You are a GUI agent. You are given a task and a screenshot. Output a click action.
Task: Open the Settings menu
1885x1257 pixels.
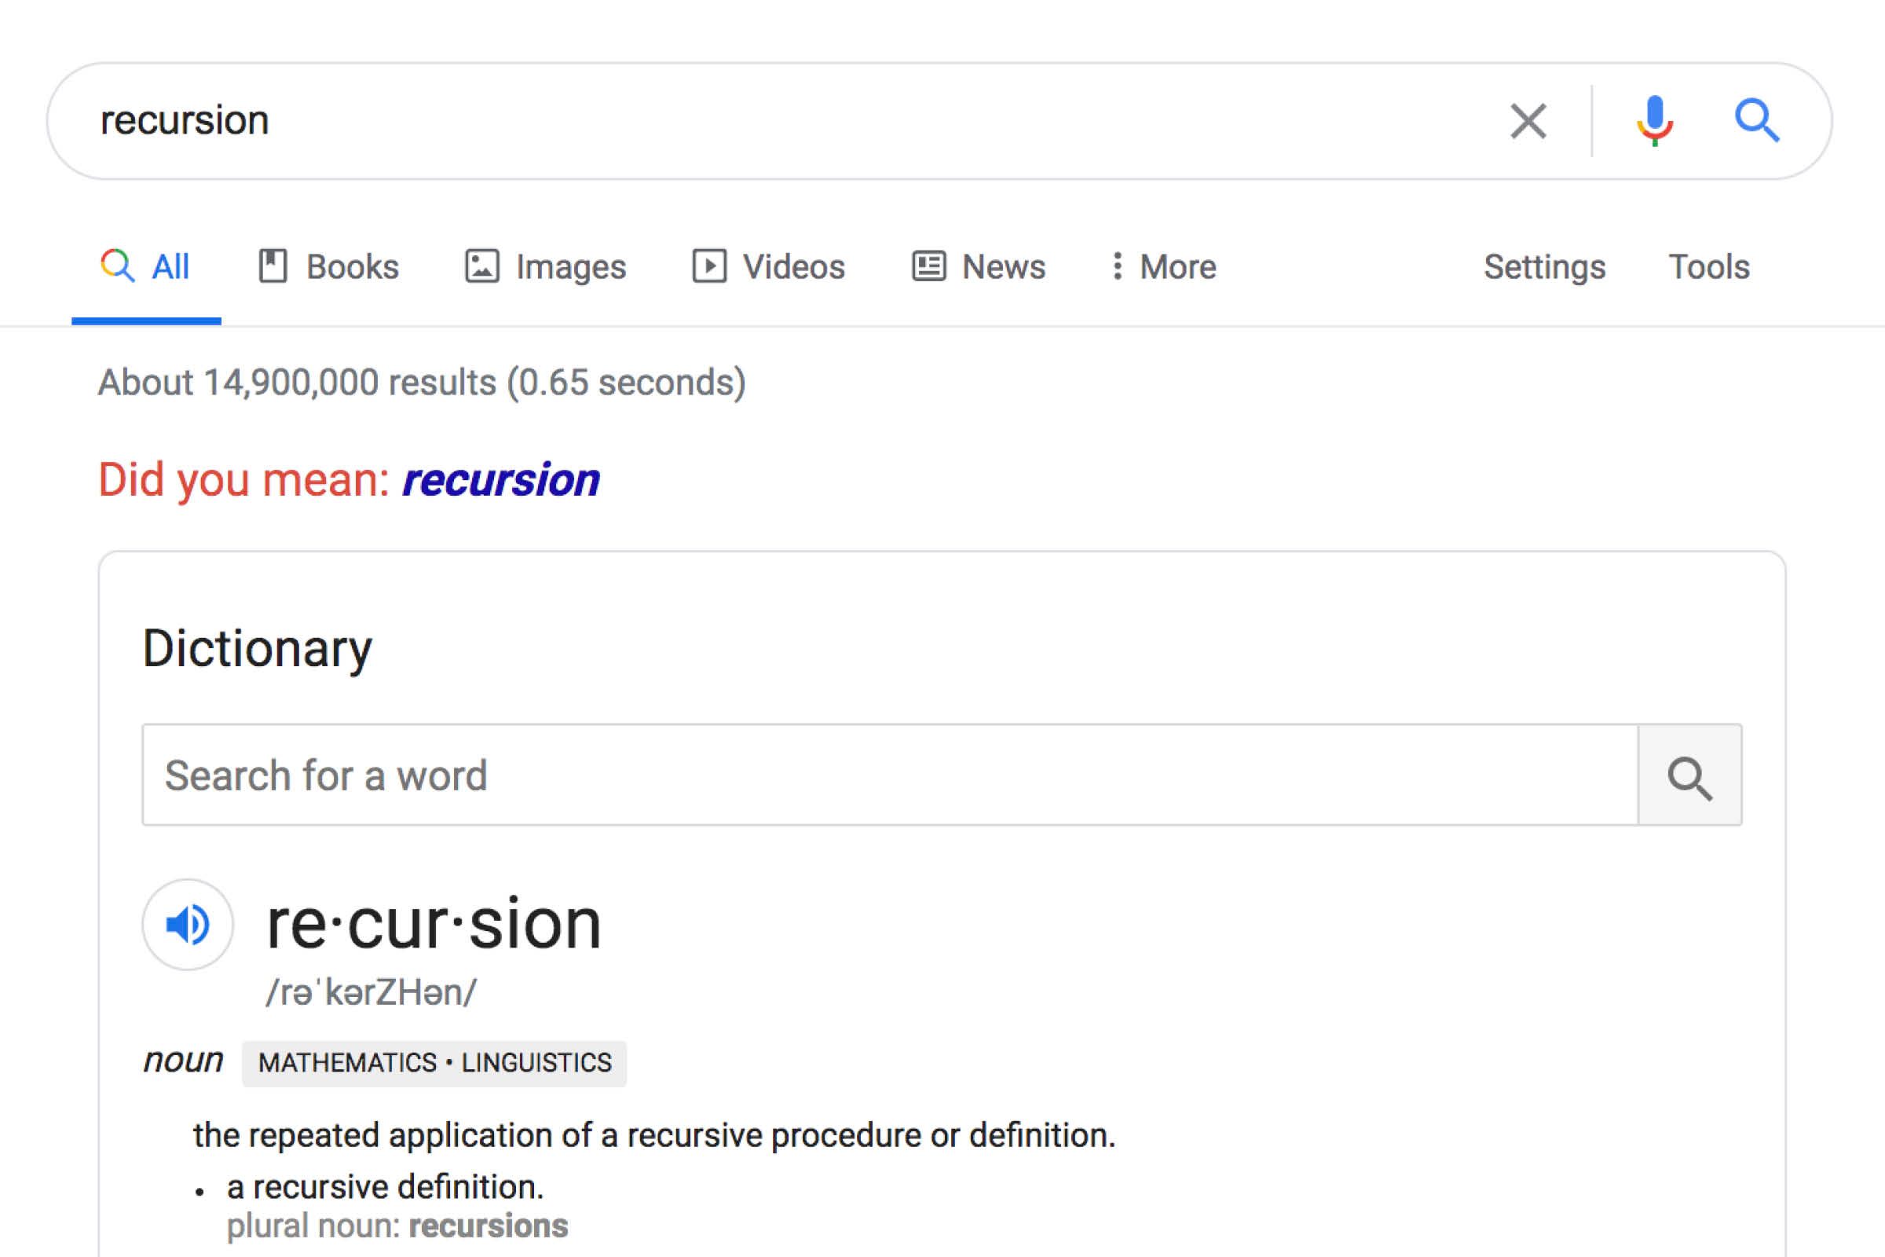point(1543,267)
